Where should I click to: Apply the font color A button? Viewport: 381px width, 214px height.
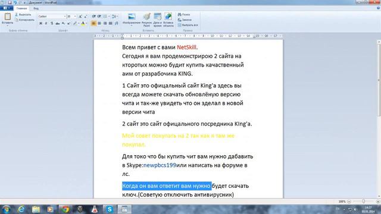coord(83,23)
